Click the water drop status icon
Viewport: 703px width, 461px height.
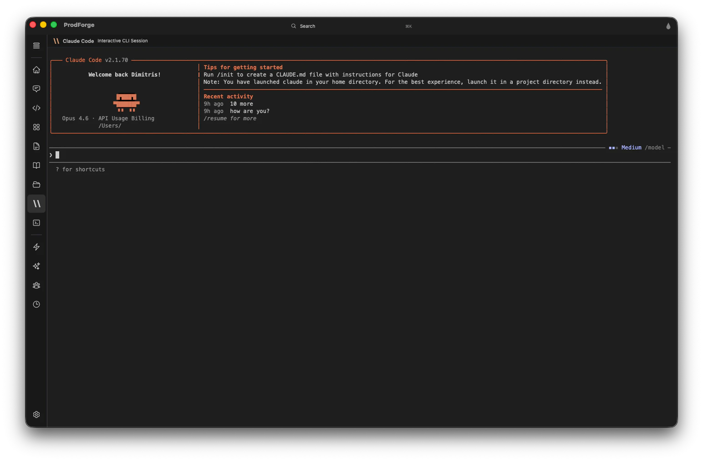(x=668, y=26)
